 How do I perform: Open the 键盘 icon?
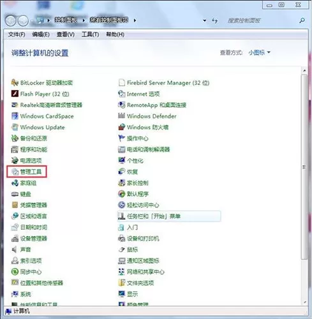pyautogui.click(x=15, y=194)
